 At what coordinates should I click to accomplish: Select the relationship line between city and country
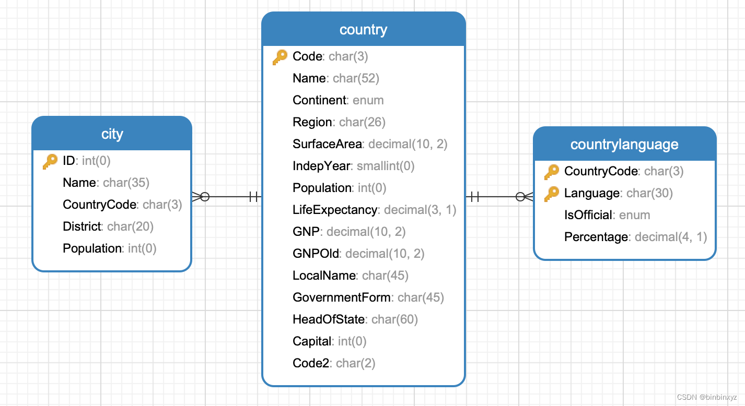pos(227,197)
